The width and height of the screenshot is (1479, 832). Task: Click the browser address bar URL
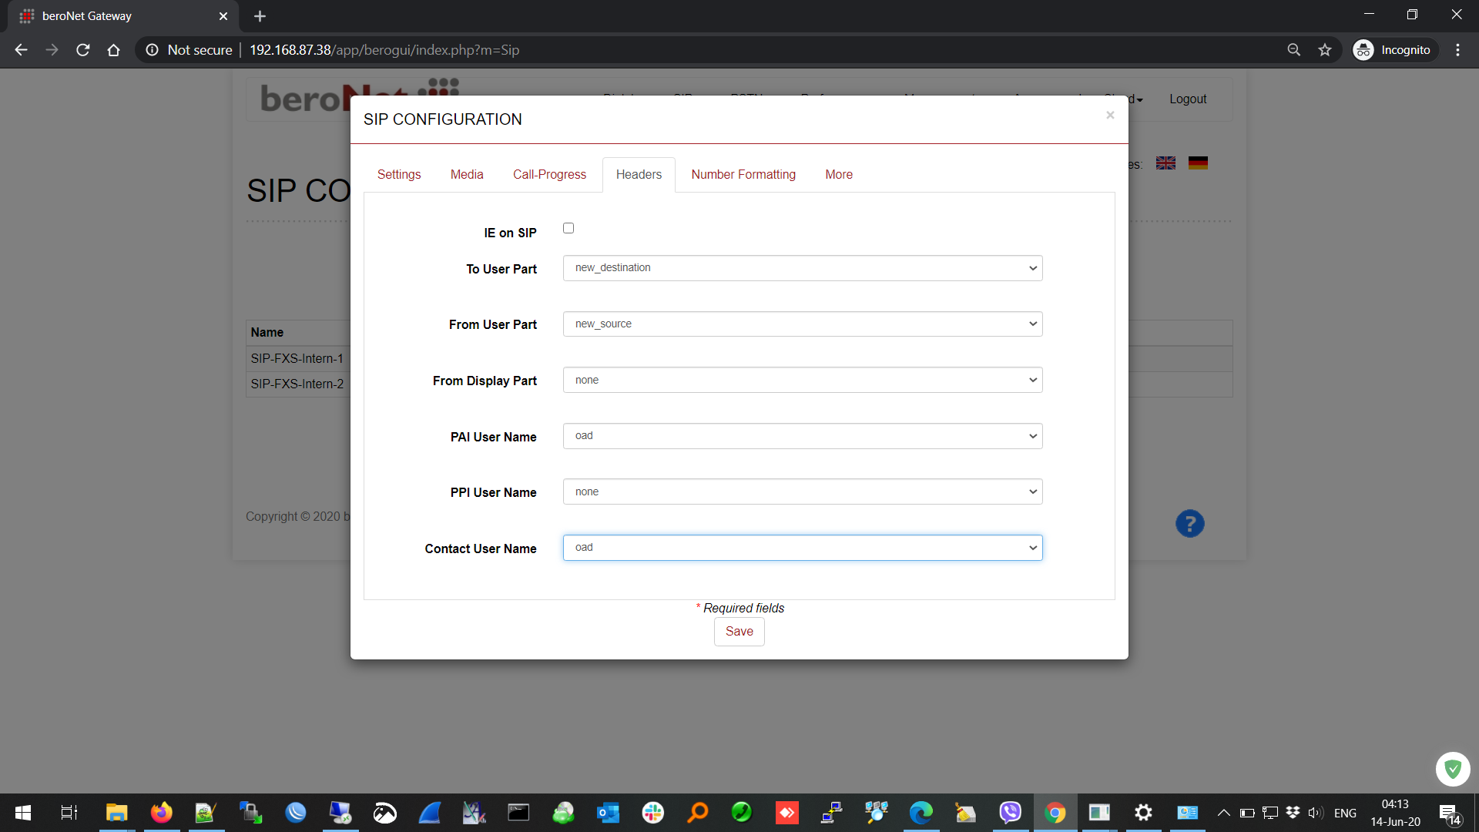(x=384, y=50)
